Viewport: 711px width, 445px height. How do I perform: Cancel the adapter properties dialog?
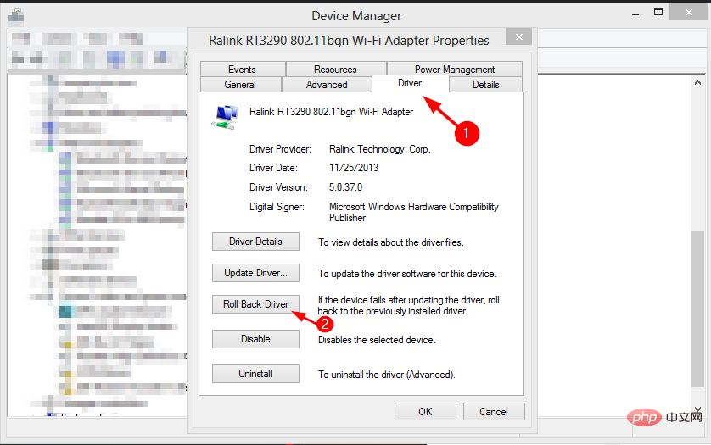point(494,411)
